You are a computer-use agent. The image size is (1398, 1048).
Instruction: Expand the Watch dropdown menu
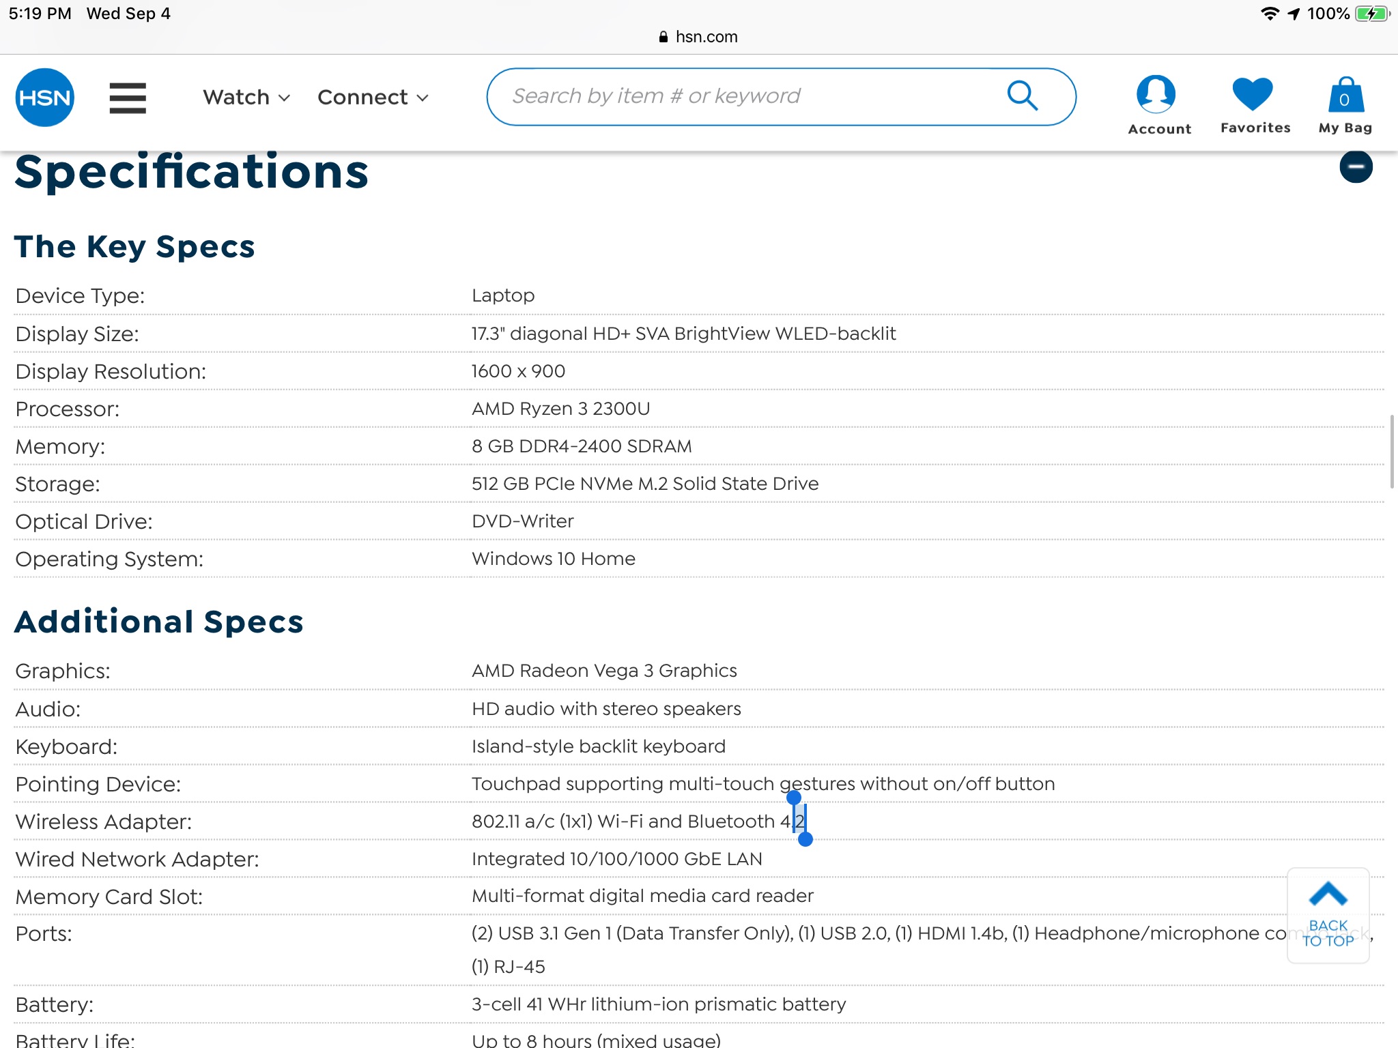pos(246,98)
